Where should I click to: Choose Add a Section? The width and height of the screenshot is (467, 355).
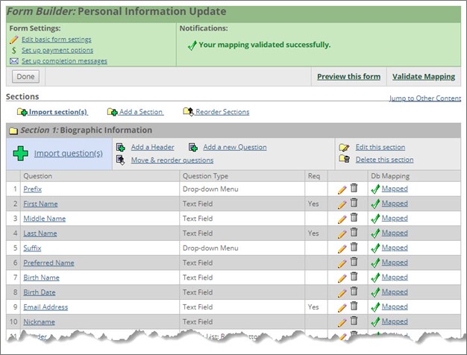click(x=140, y=112)
